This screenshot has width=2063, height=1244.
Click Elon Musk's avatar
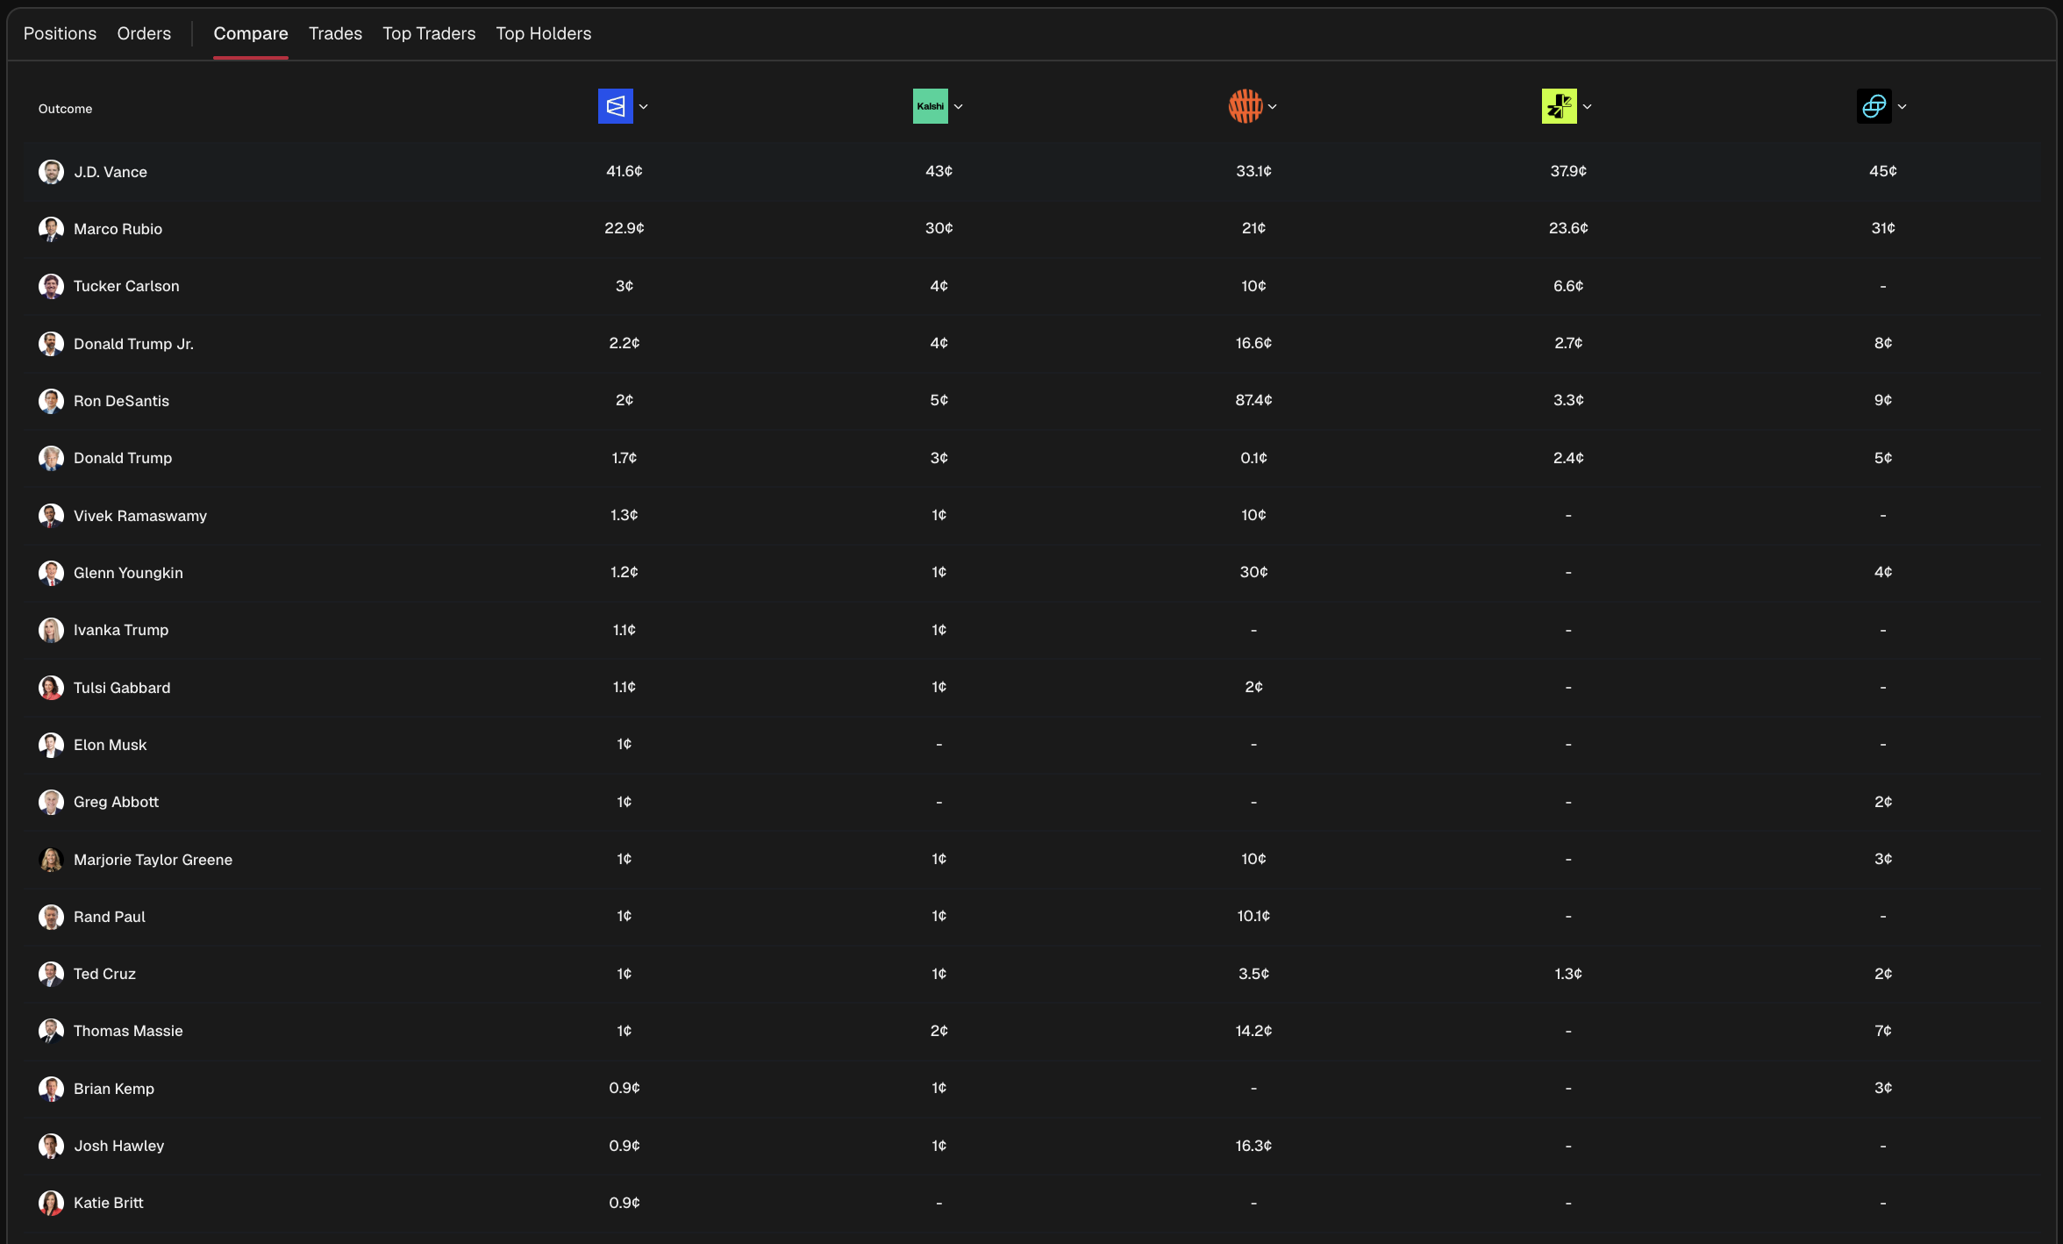click(x=51, y=745)
